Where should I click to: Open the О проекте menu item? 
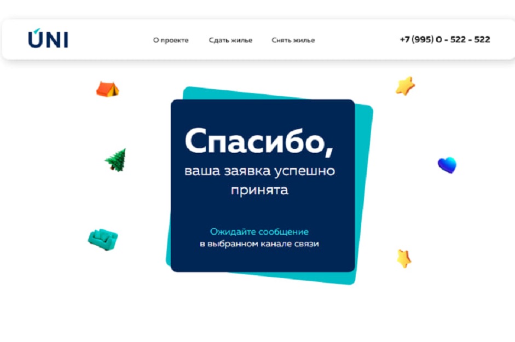coord(171,40)
